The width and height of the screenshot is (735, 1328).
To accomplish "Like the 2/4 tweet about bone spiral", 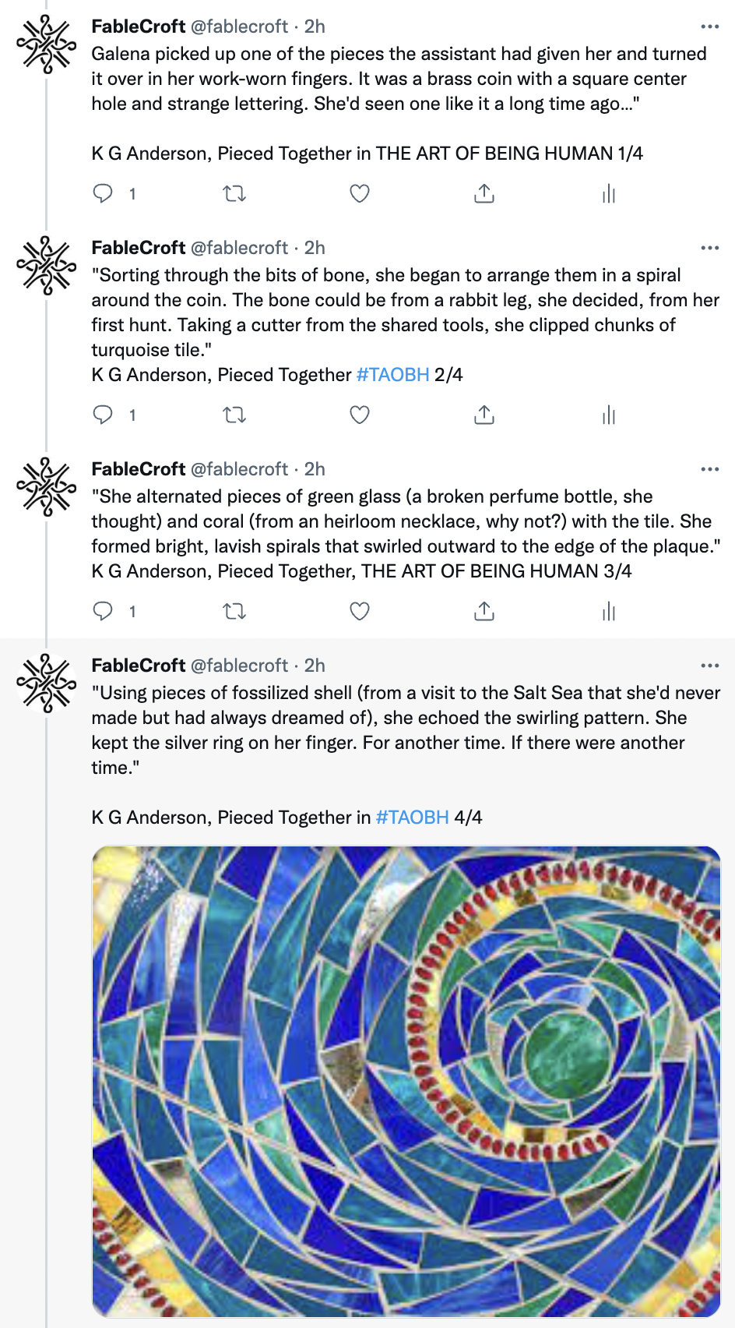I will tap(359, 415).
